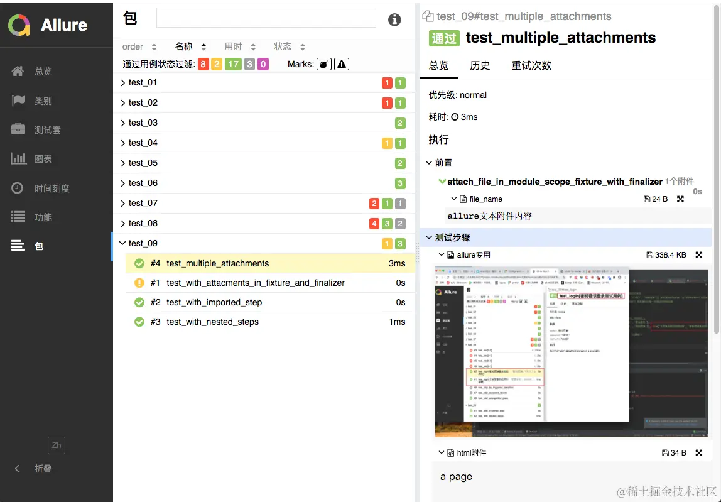This screenshot has height=502, width=721.
Task: Expand the test_08 package
Action: [x=264, y=223]
